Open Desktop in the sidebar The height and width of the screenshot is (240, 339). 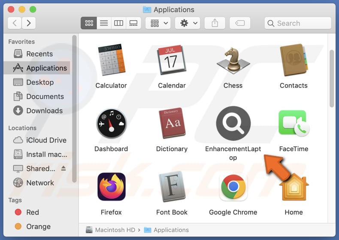point(37,82)
